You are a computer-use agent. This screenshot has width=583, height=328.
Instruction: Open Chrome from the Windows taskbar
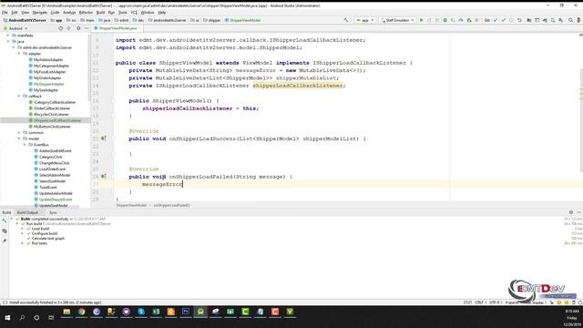[81, 312]
